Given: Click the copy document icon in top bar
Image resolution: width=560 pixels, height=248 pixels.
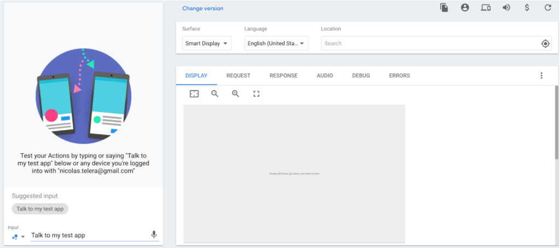Looking at the screenshot, I should coord(444,8).
